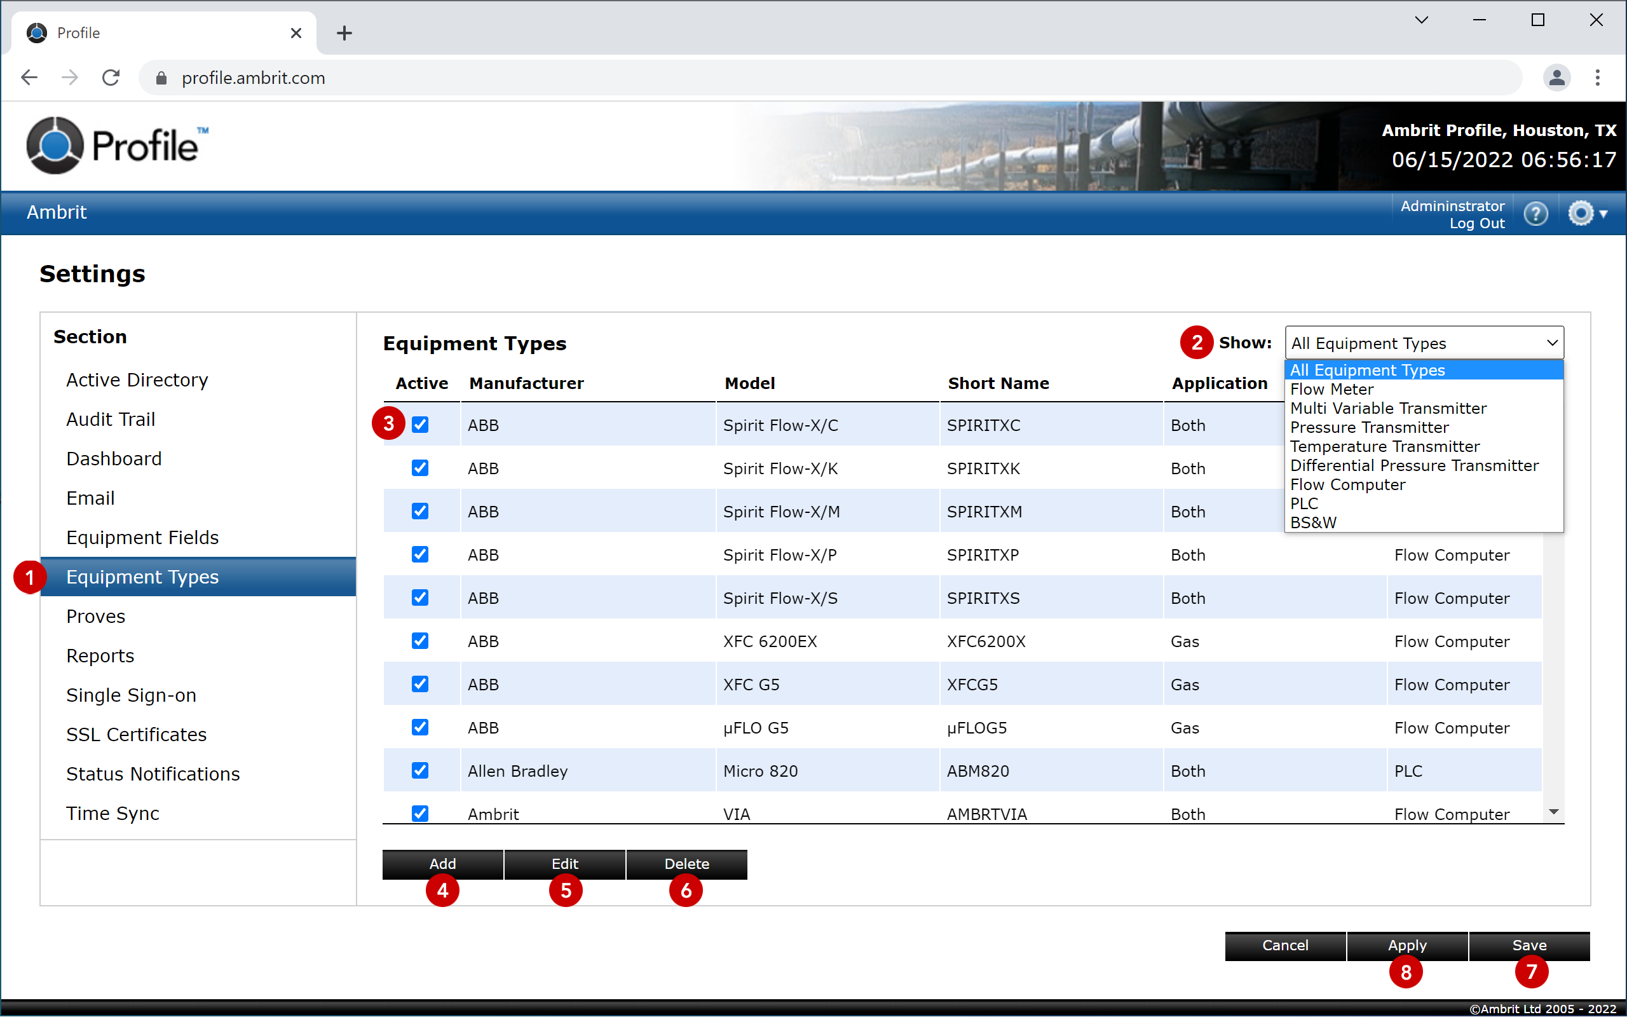
Task: Toggle Active checkbox for µFLO G5
Action: tap(420, 727)
